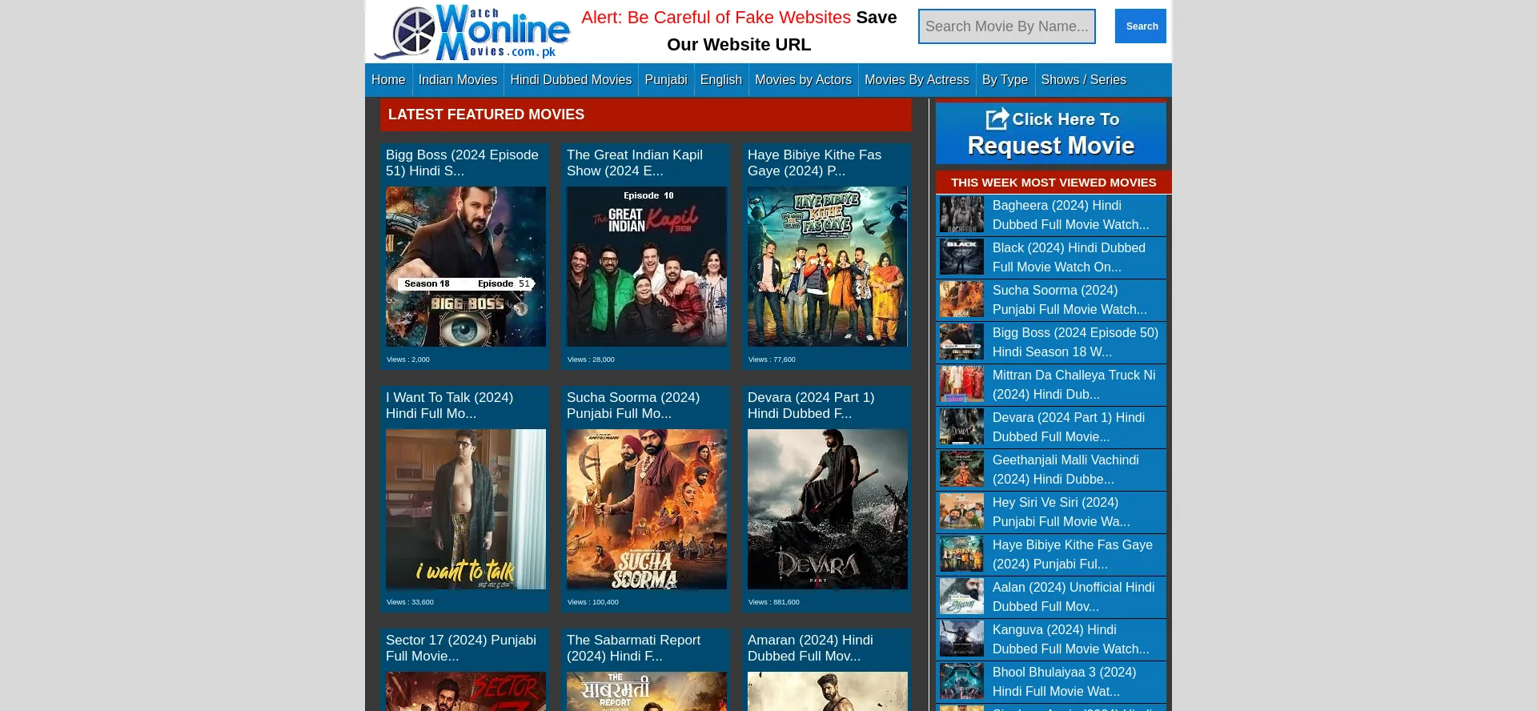Click the Click Here To Request Movie banner
Screen dimensions: 1537x711
[1051, 133]
